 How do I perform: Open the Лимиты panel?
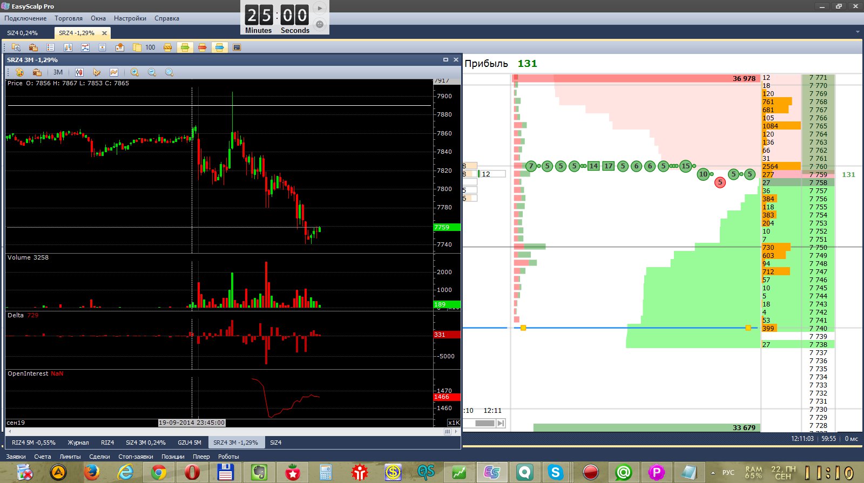(x=70, y=457)
